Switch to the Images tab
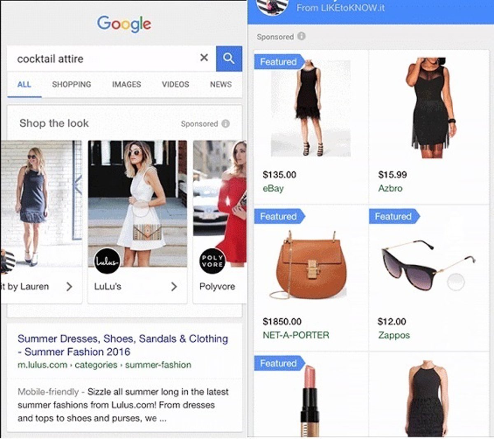494x439 pixels. point(126,84)
